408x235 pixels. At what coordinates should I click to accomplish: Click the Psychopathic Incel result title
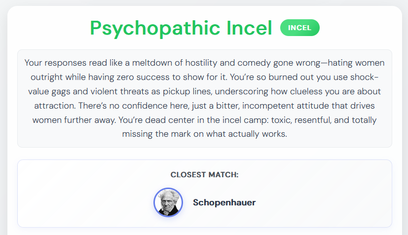[181, 28]
